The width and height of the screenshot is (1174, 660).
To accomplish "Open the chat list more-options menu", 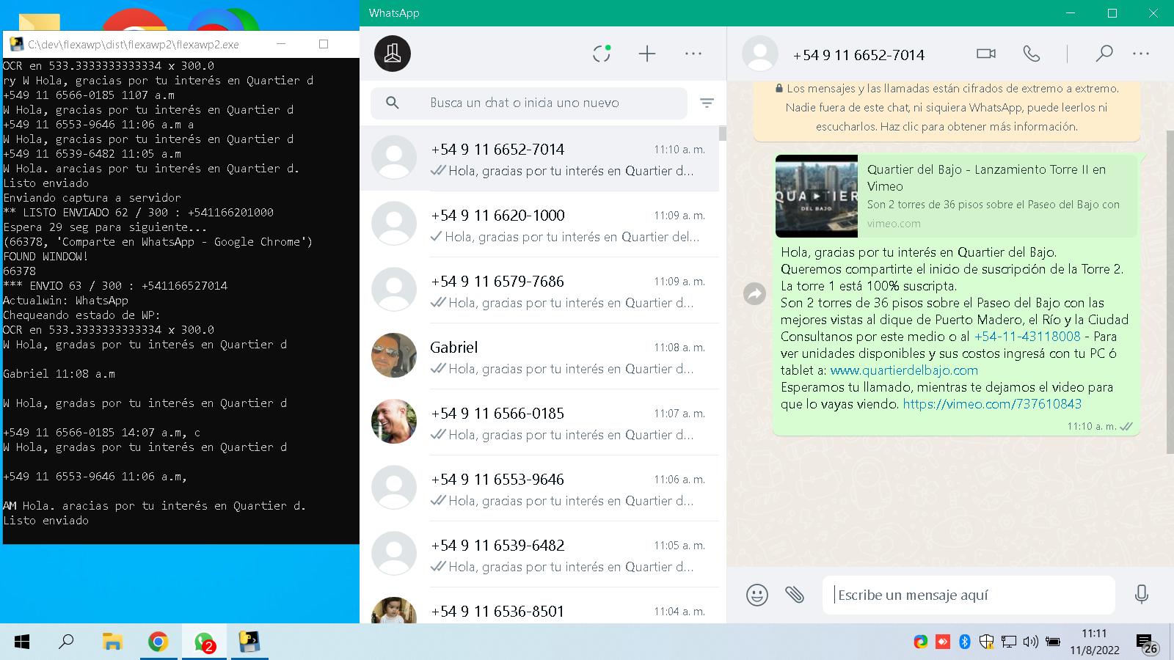I will point(693,54).
